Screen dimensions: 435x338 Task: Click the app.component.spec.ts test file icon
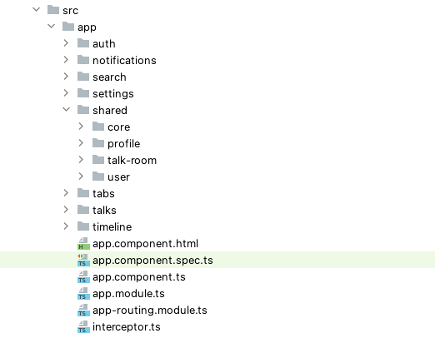click(83, 260)
